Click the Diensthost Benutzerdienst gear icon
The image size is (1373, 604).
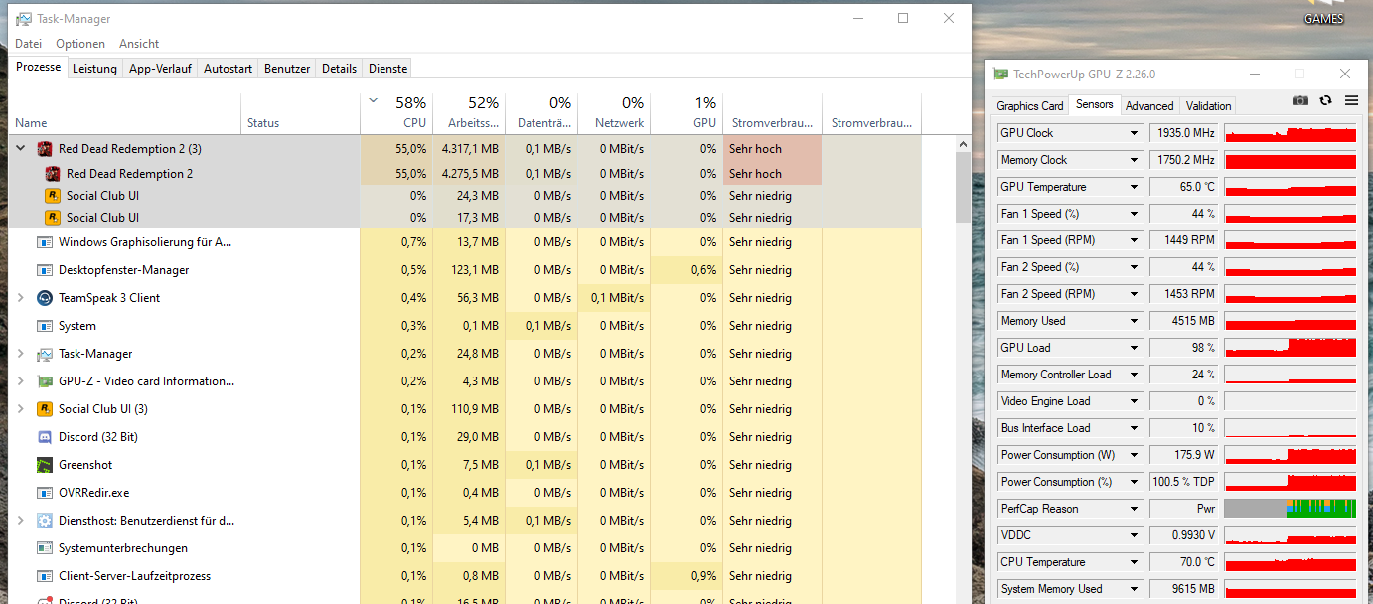click(x=45, y=521)
